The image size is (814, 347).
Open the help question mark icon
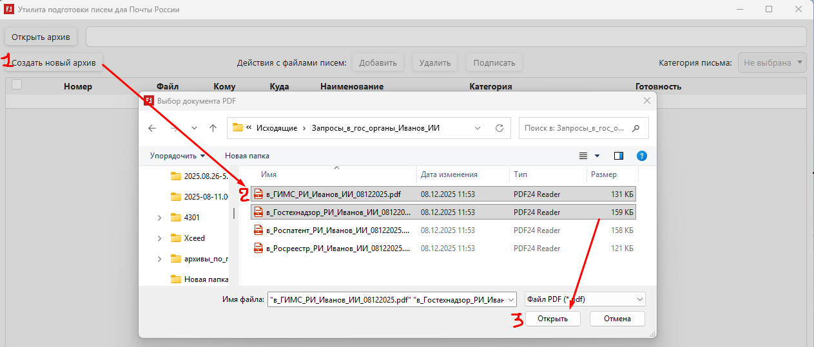point(641,156)
